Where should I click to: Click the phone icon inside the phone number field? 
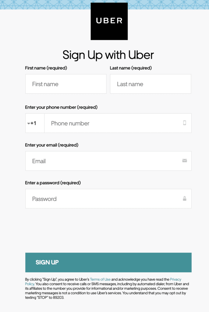point(184,123)
